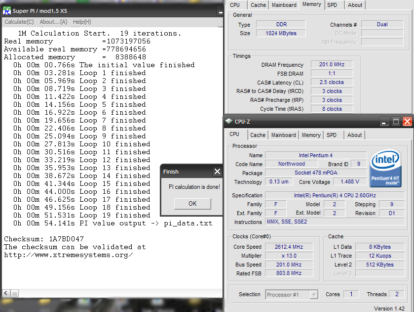Viewport: 414px width, 312px height.
Task: Open the About...(A) menu in Super PI
Action: click(53, 22)
